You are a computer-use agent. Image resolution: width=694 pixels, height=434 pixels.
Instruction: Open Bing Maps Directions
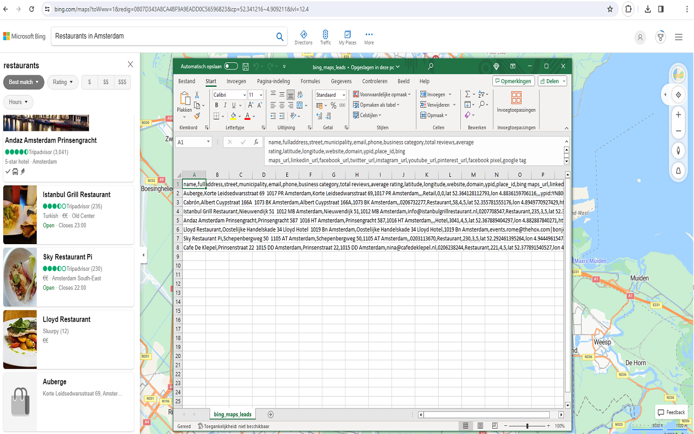click(x=304, y=37)
